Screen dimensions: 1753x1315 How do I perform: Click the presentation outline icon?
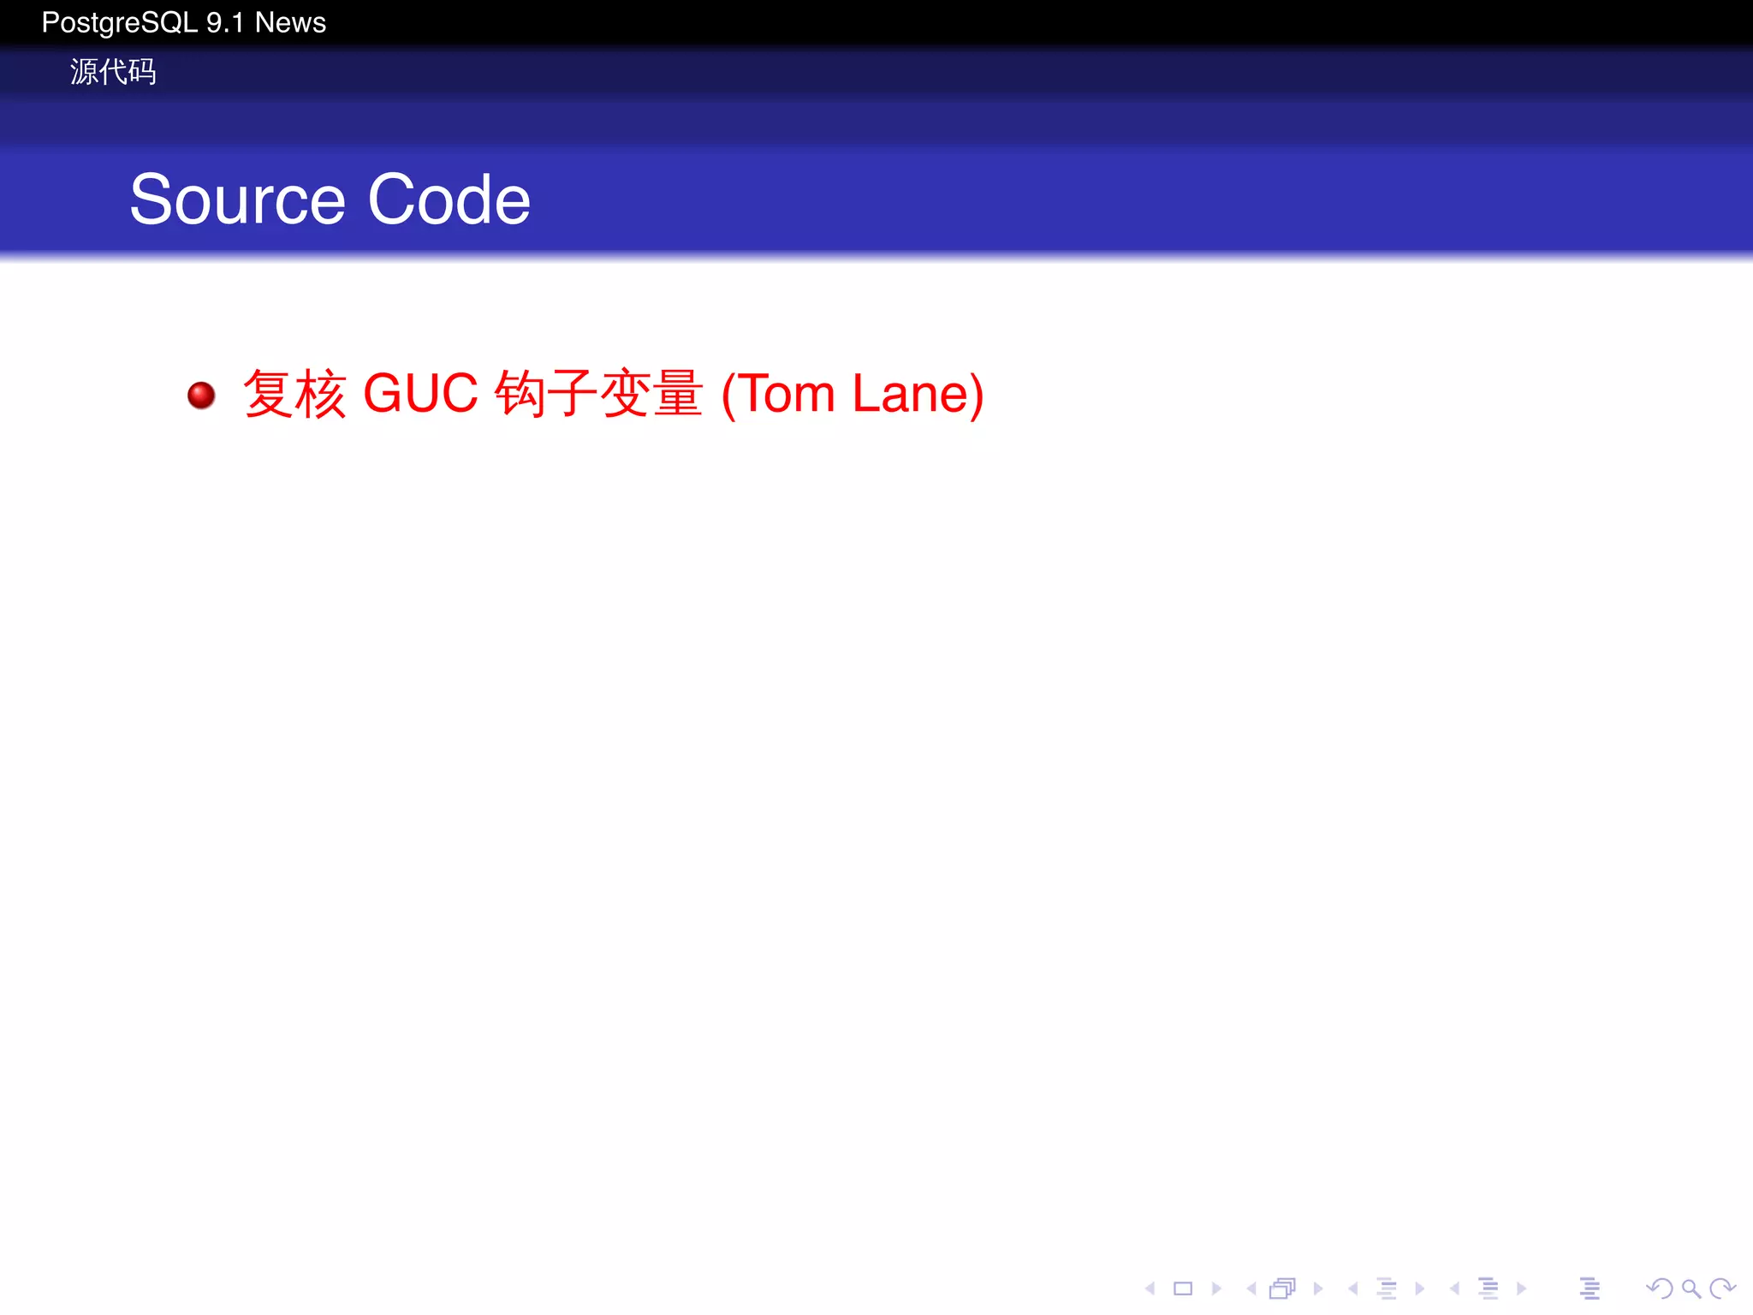tap(1590, 1288)
